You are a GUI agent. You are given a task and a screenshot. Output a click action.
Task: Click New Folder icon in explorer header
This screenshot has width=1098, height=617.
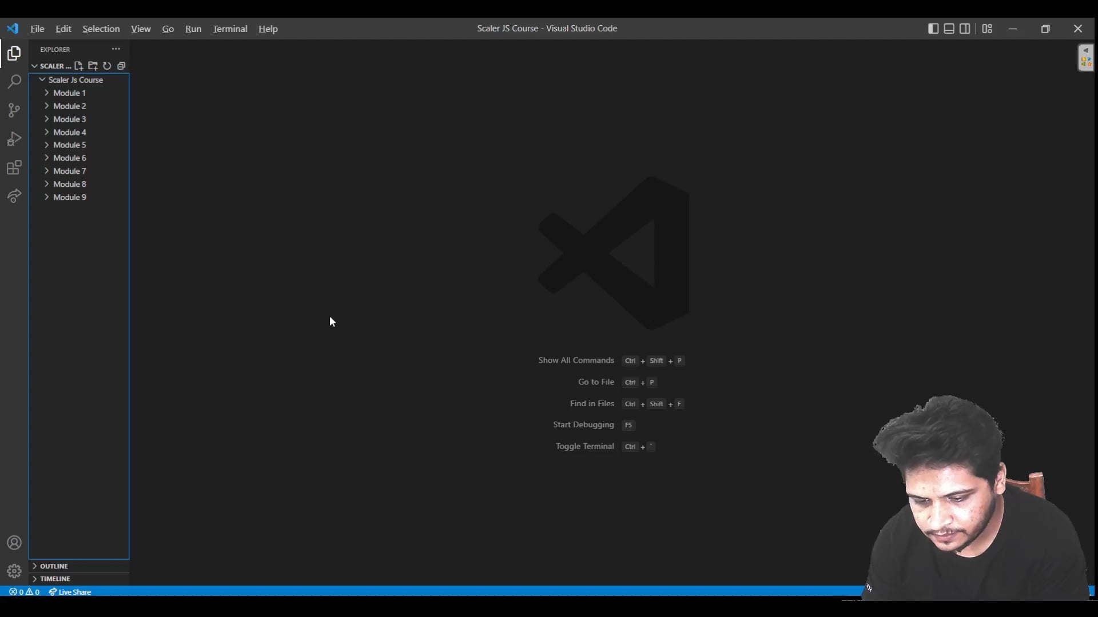(x=93, y=66)
